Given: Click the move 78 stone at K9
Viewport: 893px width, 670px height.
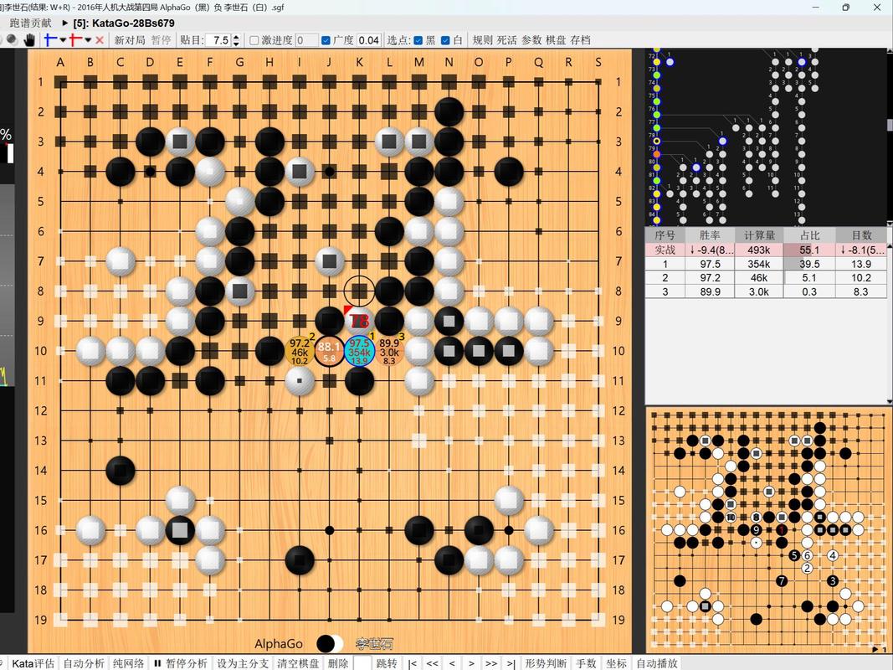Looking at the screenshot, I should point(359,321).
